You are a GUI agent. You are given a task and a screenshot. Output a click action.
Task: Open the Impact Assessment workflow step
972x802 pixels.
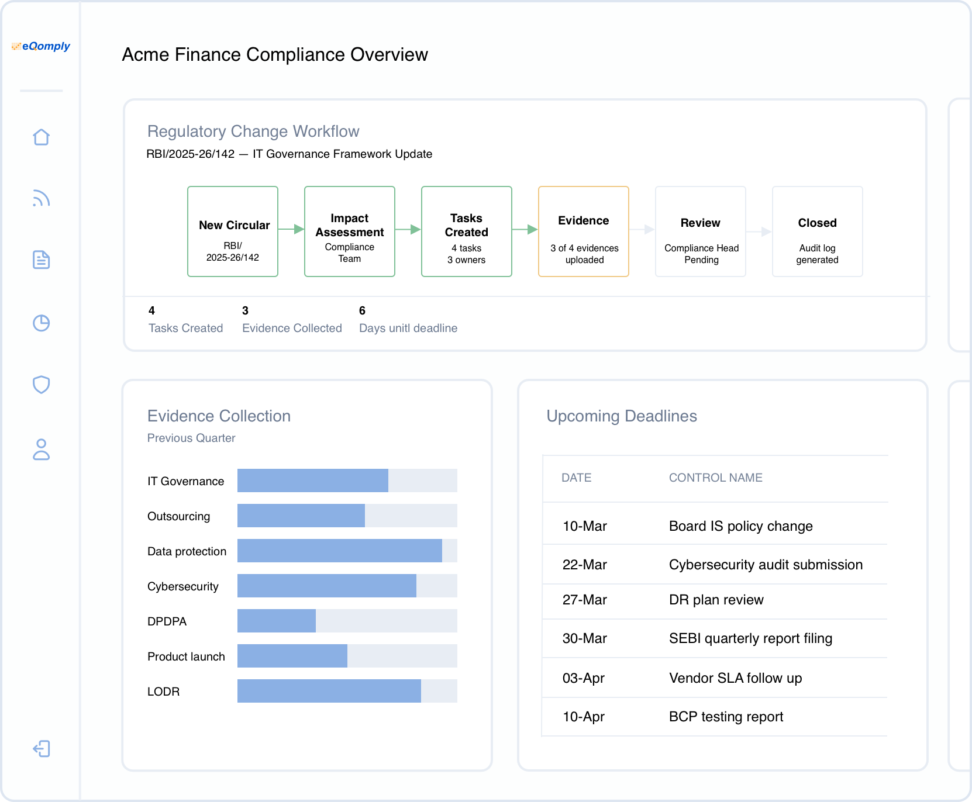[349, 231]
